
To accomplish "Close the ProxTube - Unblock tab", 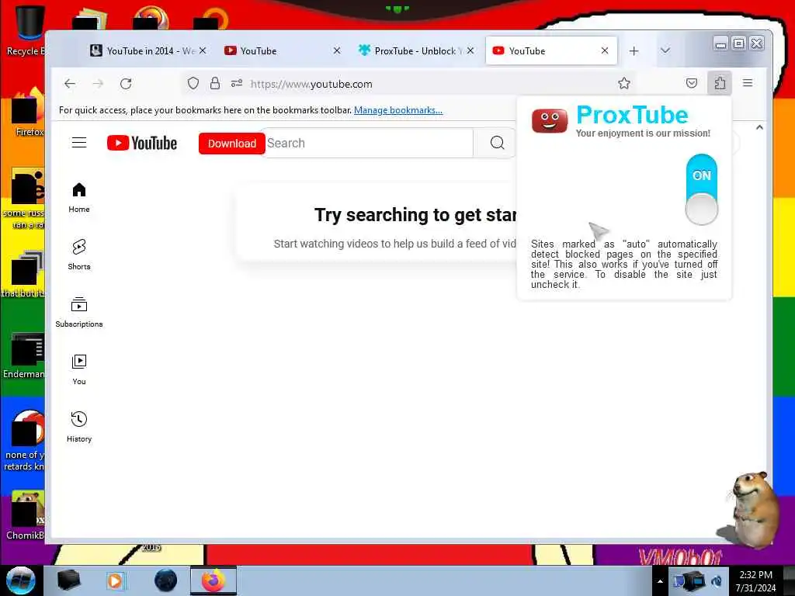I will (x=470, y=50).
